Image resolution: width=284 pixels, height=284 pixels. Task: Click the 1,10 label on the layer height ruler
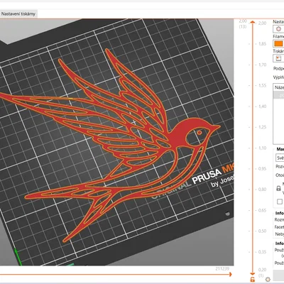click(262, 148)
